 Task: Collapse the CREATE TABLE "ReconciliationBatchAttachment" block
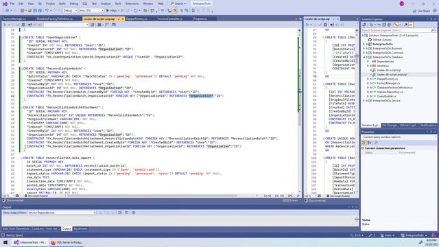tap(21, 107)
